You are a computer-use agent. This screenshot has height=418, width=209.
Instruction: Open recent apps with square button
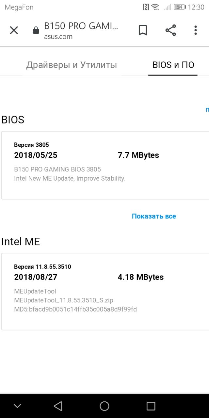pos(151,406)
